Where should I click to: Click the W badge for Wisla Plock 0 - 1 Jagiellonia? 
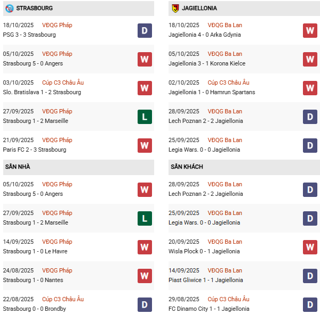point(310,247)
